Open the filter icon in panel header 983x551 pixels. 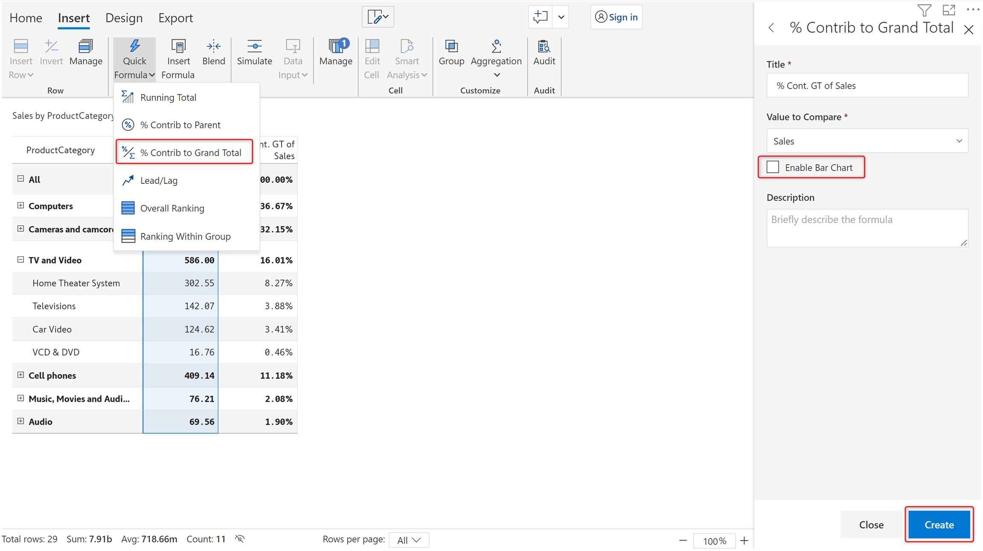point(924,10)
